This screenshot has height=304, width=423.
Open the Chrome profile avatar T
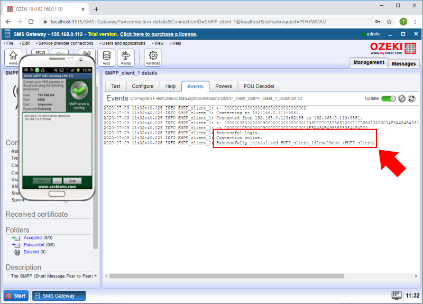pyautogui.click(x=403, y=22)
